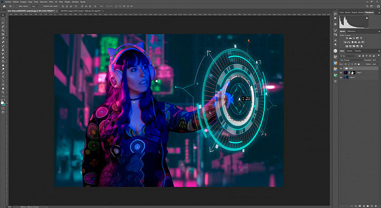Toggle the Selec. autom. checkbox

click(17, 6)
